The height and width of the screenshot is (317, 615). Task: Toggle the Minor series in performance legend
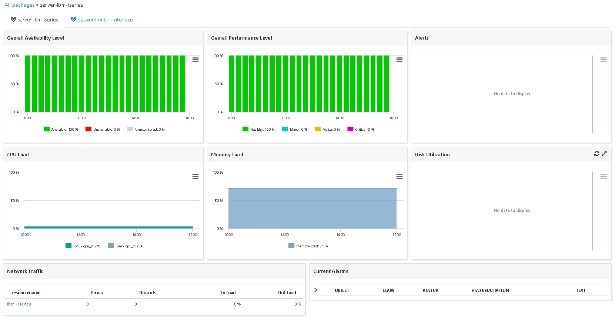point(295,129)
